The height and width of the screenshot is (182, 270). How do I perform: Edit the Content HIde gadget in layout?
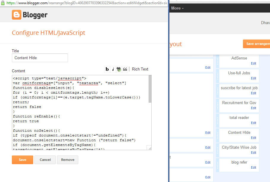coord(253,138)
